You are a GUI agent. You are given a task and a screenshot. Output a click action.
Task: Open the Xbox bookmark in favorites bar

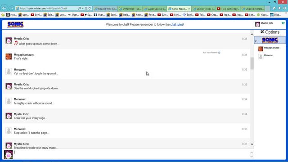(263, 15)
